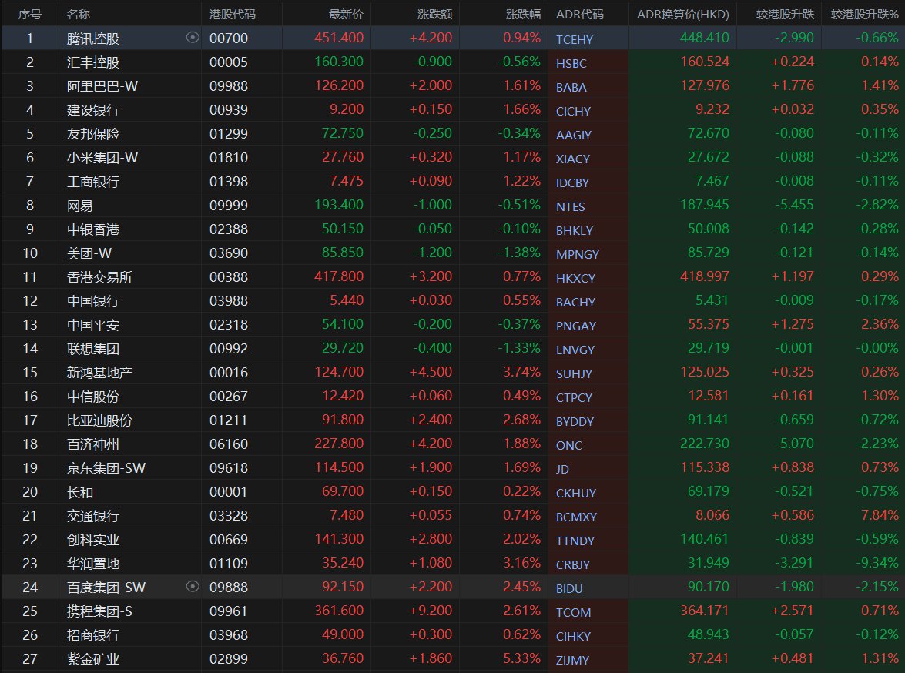Click latest price 451.400
905x673 pixels.
[x=339, y=38]
